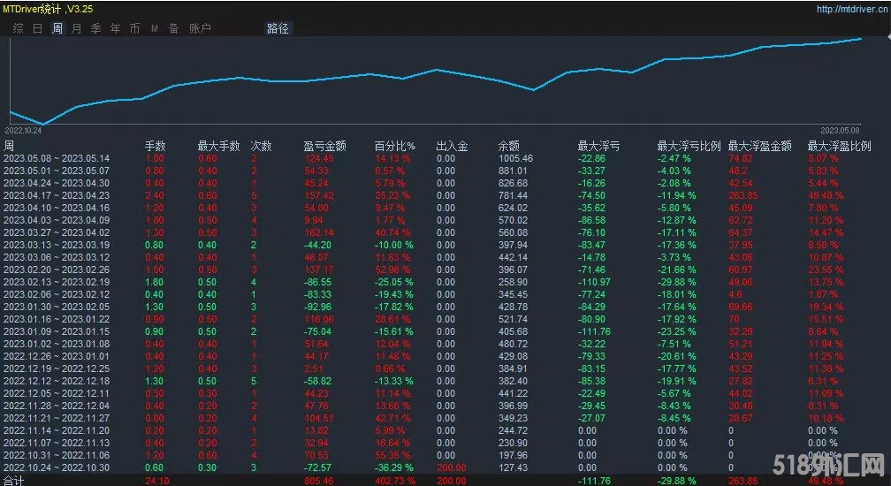
Task: Click the 最大浮亏比例 column header
Action: click(689, 146)
